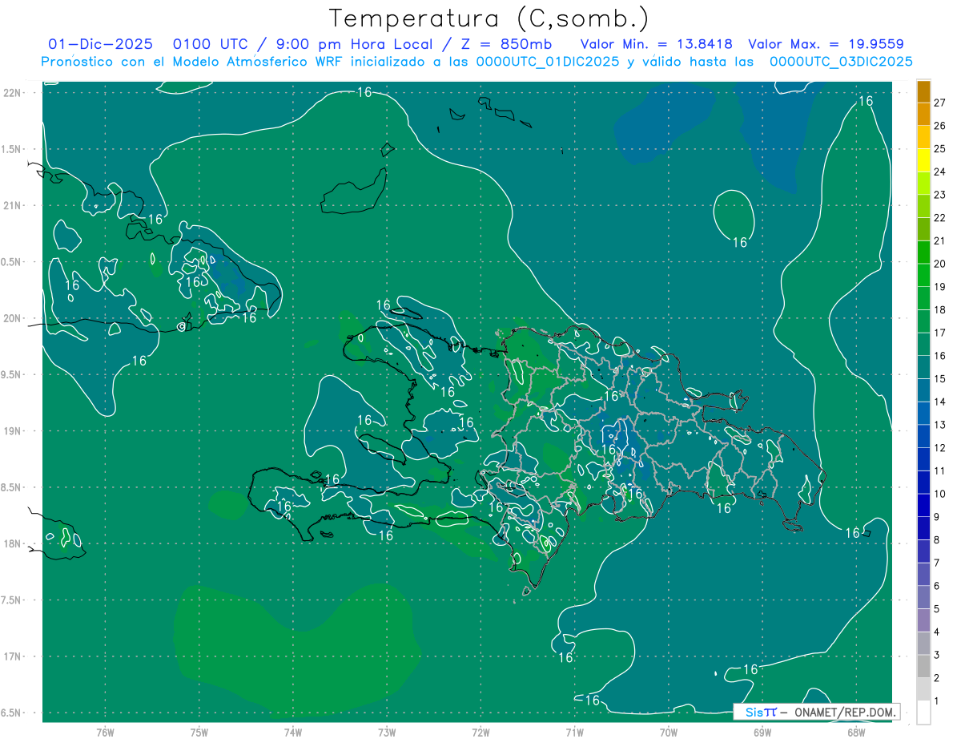Click legend number 27 label
Screen dimensions: 961x743
pos(940,103)
